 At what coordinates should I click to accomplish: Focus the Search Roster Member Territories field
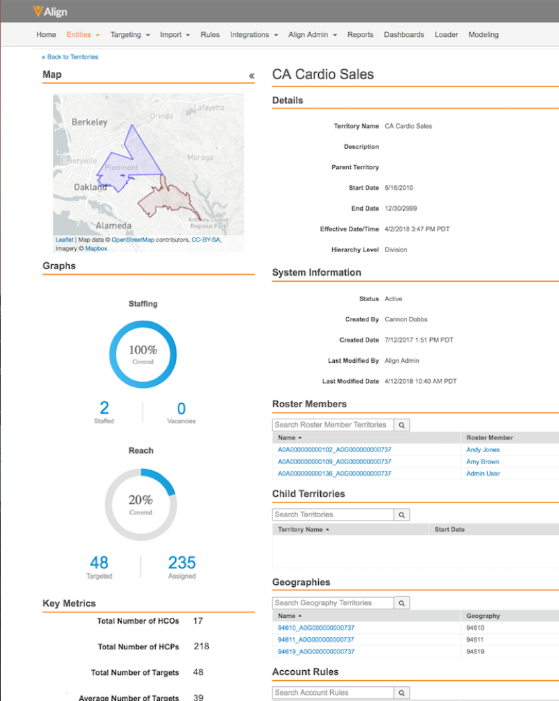[333, 425]
